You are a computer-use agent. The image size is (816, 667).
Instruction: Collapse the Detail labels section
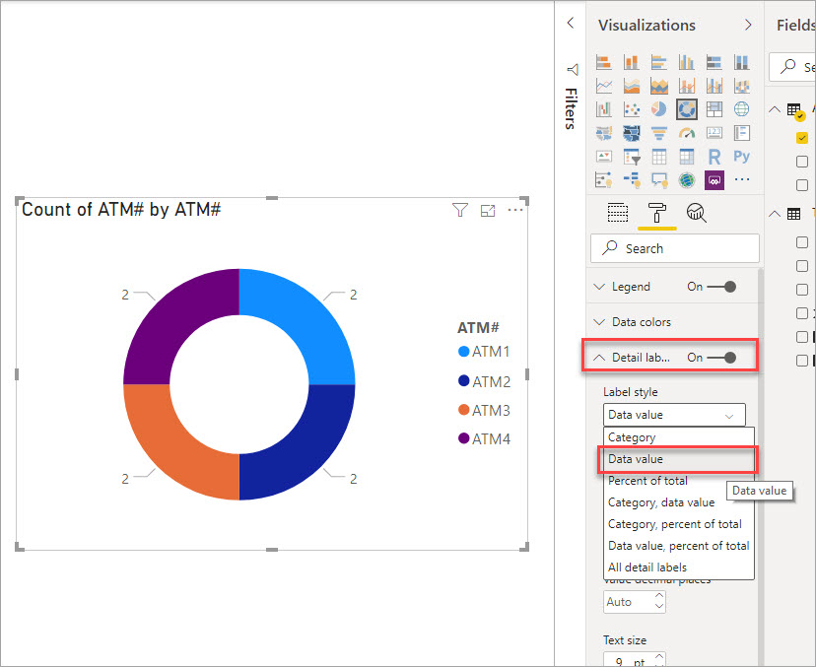click(599, 358)
